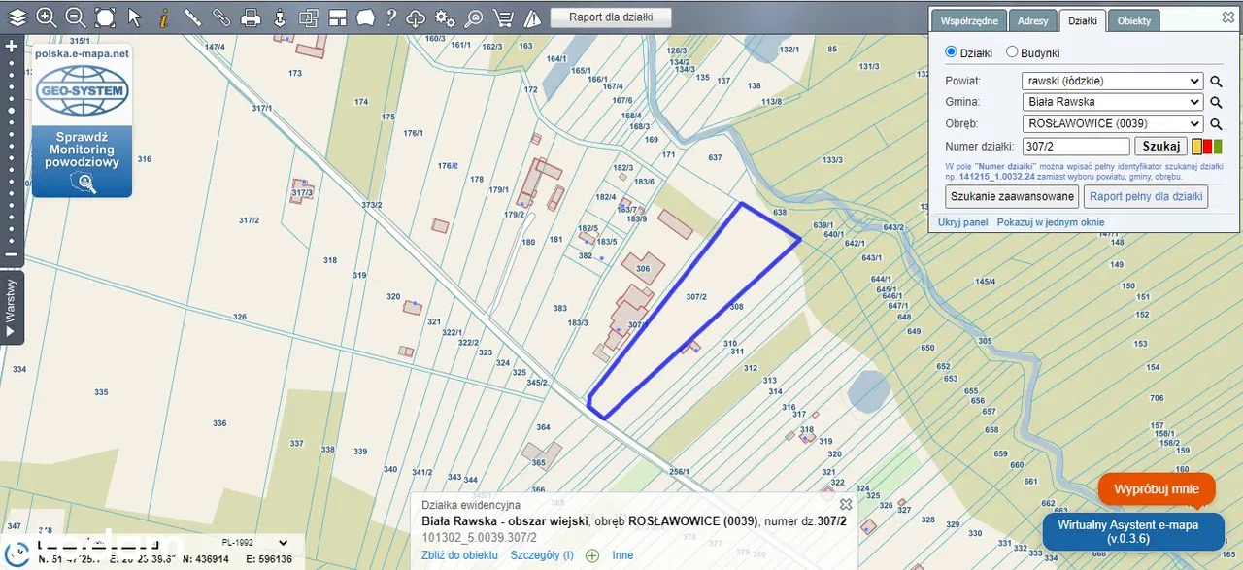
Task: Switch to the Adresy tab
Action: point(1033,20)
